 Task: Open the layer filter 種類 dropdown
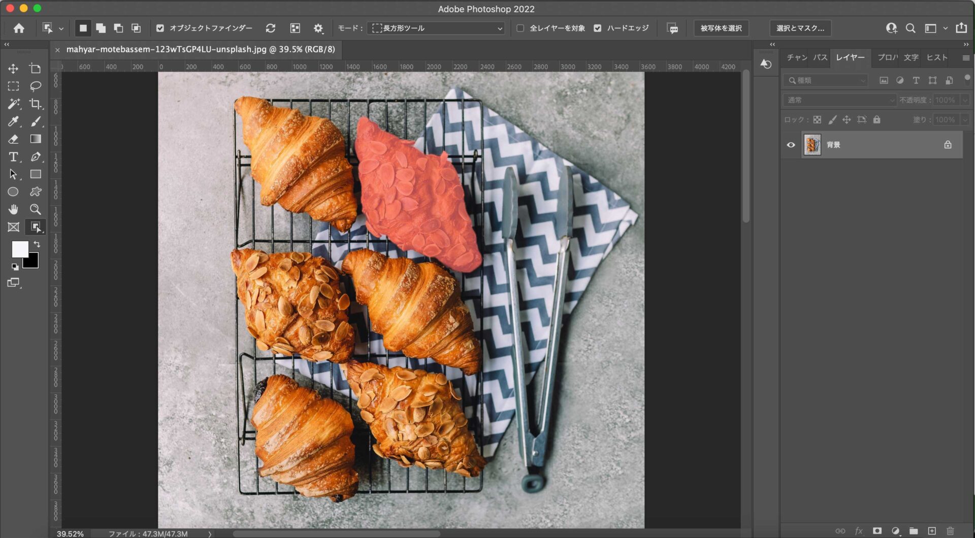pyautogui.click(x=825, y=80)
